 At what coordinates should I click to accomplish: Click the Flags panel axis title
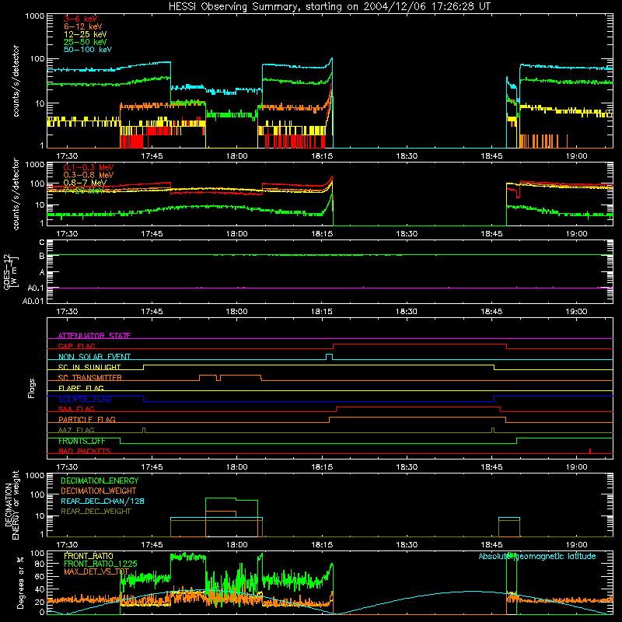(31, 388)
